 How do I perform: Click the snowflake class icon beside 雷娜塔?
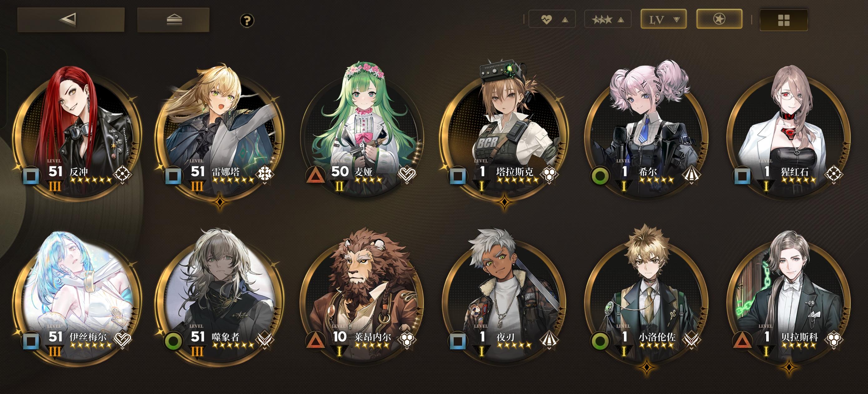(265, 174)
